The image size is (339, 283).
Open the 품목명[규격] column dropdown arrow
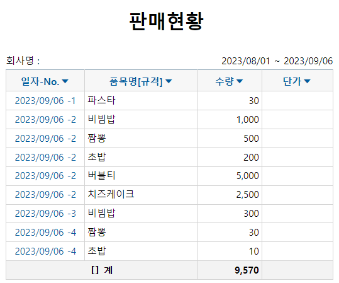[x=169, y=81]
